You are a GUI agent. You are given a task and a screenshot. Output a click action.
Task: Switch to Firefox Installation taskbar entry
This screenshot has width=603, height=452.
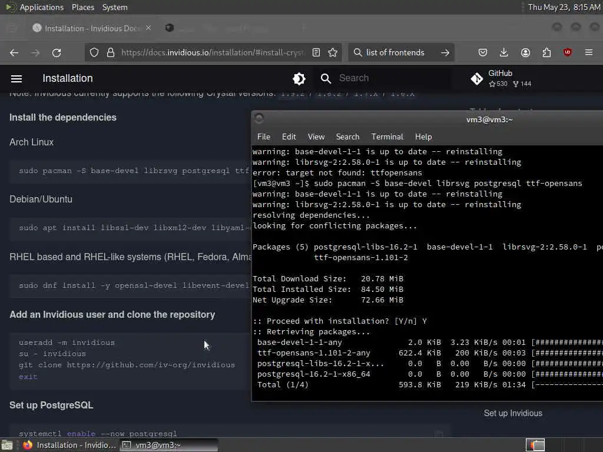[x=69, y=445]
